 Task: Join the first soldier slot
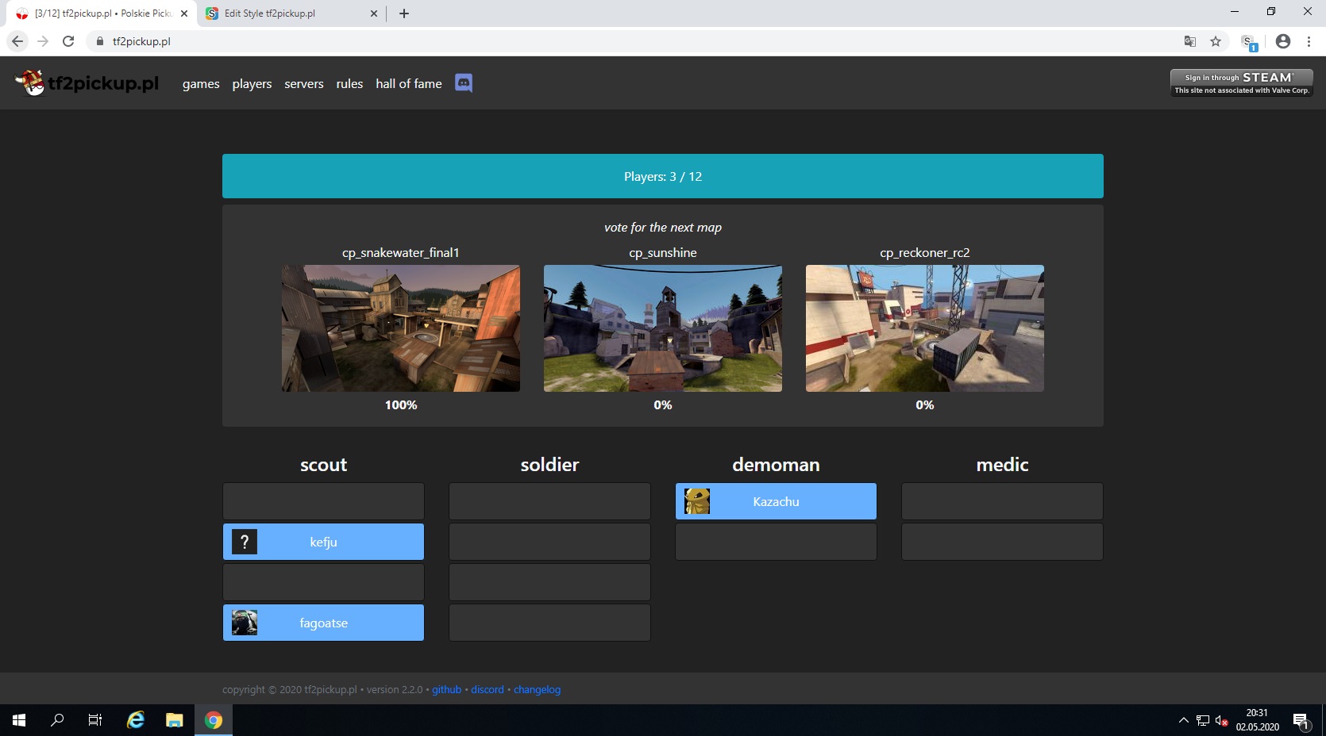549,501
